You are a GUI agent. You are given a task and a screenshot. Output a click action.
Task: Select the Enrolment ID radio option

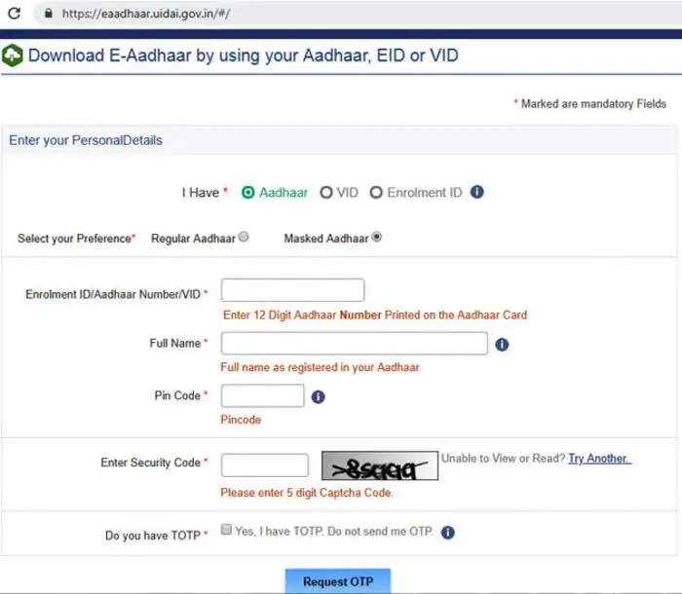tap(376, 193)
